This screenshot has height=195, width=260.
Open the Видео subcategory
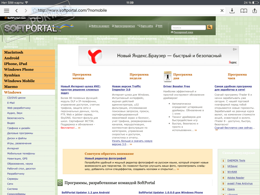[11, 123]
